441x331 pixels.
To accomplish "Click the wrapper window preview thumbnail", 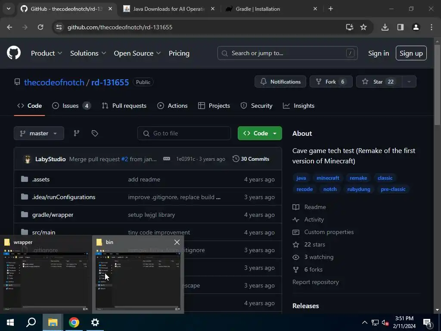I will coord(46,281).
